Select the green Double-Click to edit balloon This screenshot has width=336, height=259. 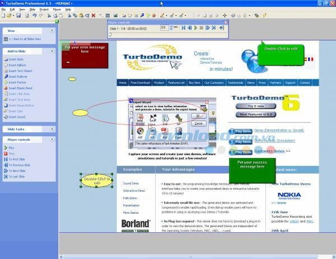(281, 55)
